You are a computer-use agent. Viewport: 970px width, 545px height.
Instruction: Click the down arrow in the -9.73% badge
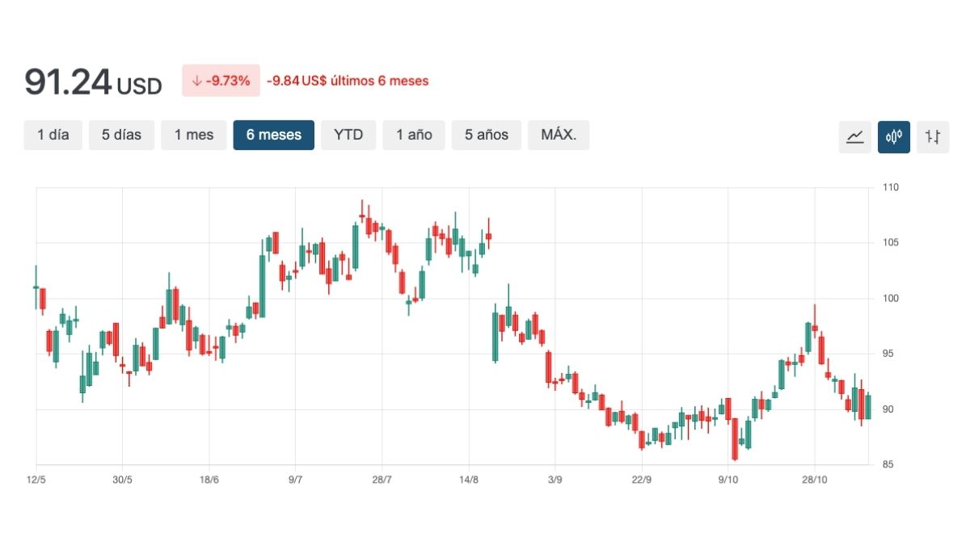tap(196, 81)
